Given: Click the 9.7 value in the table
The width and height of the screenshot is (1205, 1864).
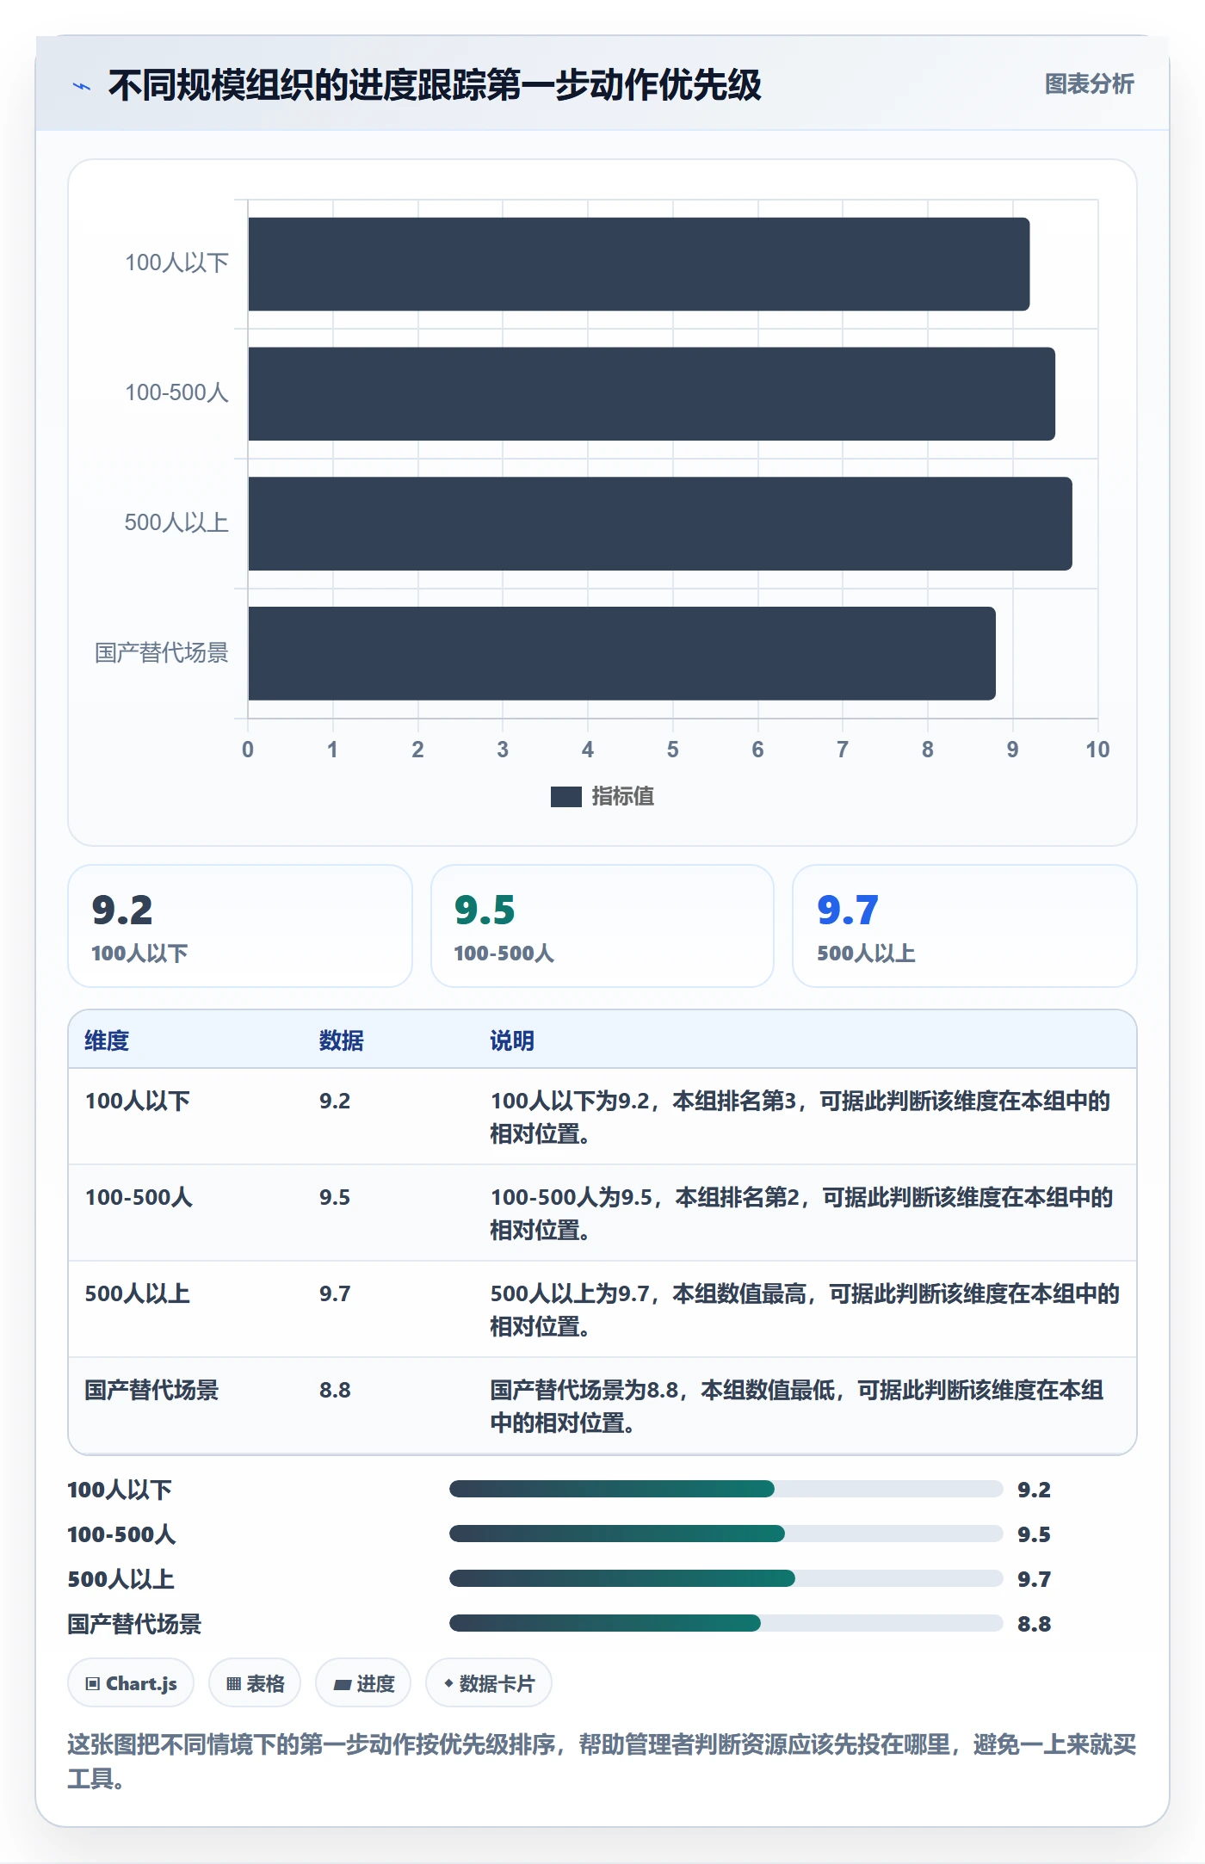Looking at the screenshot, I should coord(335,1293).
